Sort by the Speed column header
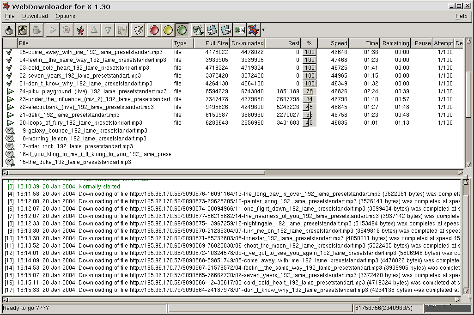 [333, 43]
